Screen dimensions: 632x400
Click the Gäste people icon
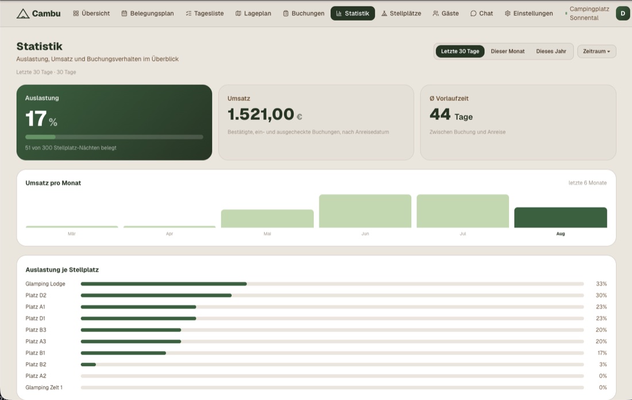[x=436, y=13]
